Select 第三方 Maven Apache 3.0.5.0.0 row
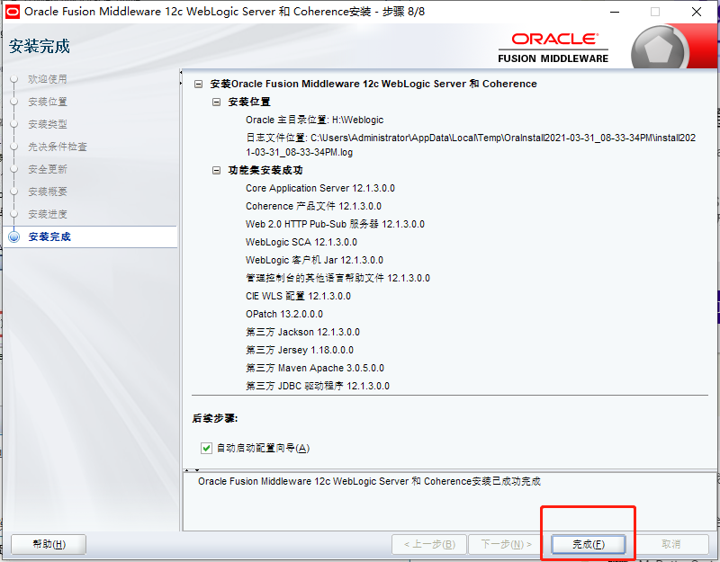The width and height of the screenshot is (720, 562). (x=315, y=368)
